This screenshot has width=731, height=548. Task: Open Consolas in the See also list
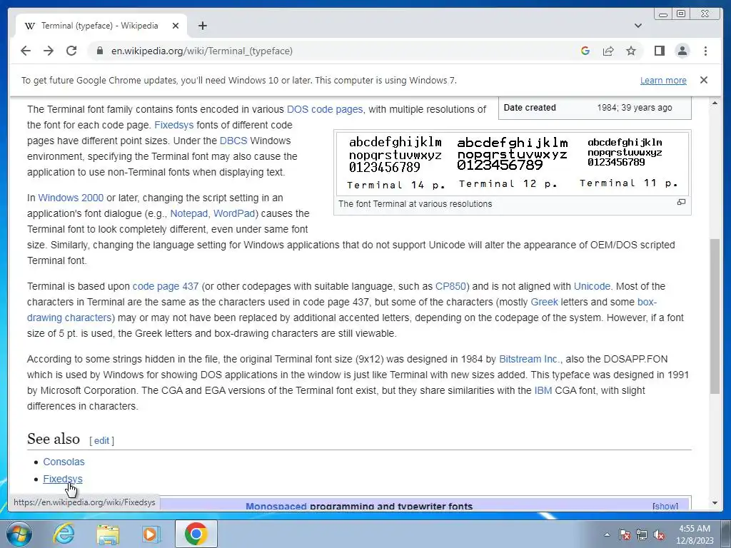[64, 462]
